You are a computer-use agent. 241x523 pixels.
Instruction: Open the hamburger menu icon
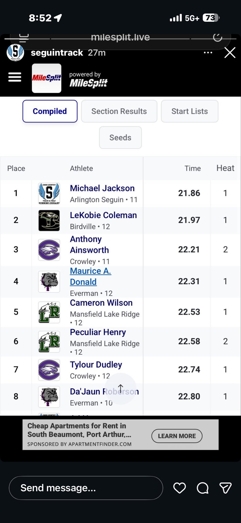point(15,77)
